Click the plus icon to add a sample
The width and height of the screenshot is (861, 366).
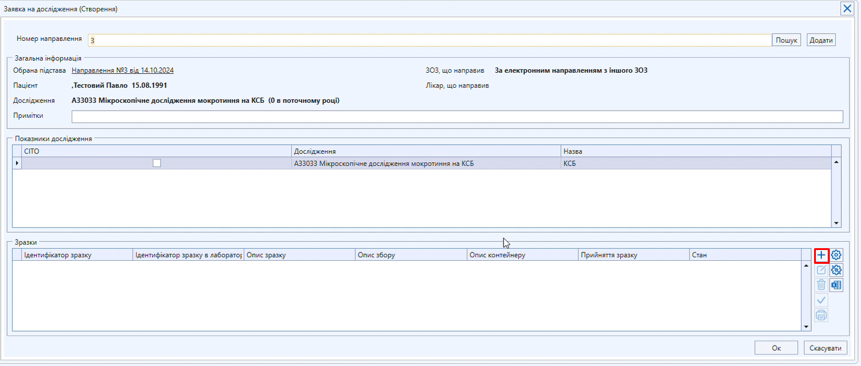point(821,255)
